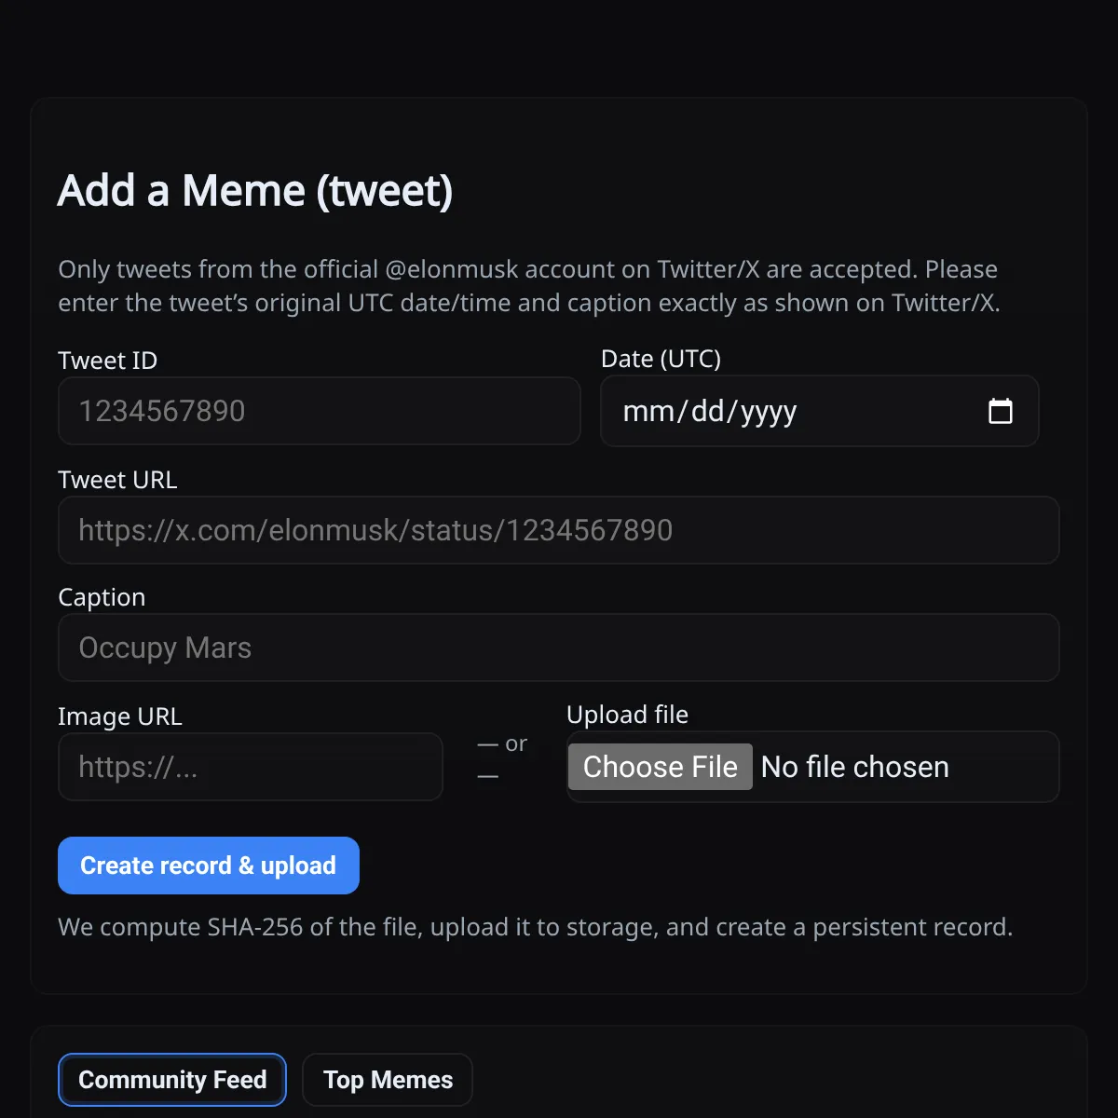Click the 'Add a Meme (tweet)' heading

click(255, 191)
